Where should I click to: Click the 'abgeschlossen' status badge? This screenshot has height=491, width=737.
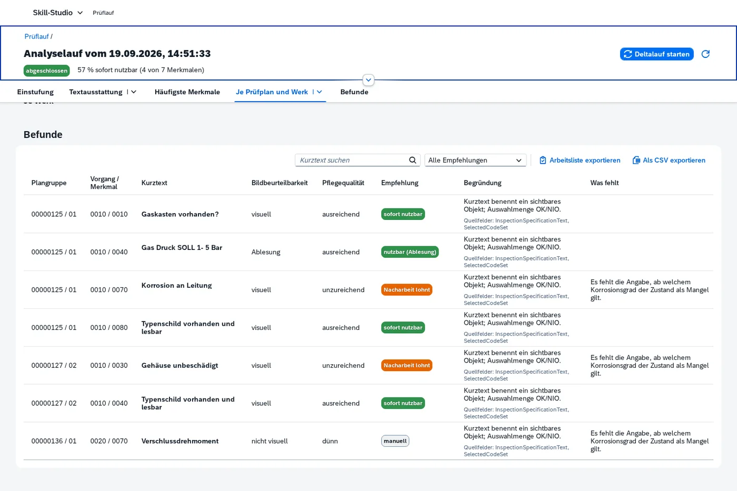point(47,71)
